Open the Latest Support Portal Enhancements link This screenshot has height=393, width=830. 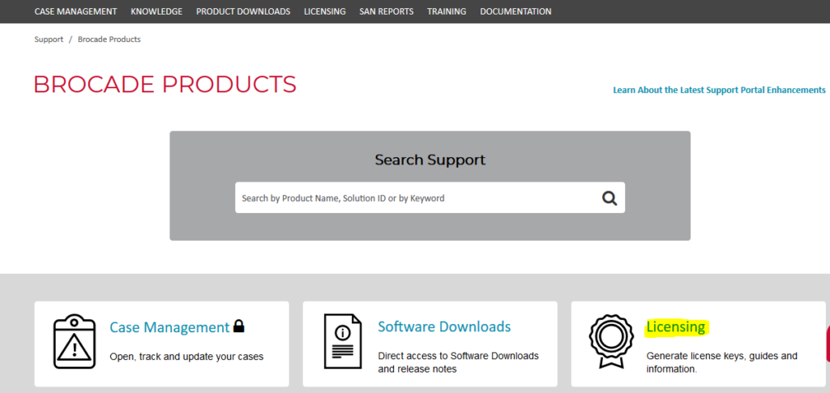tap(720, 90)
